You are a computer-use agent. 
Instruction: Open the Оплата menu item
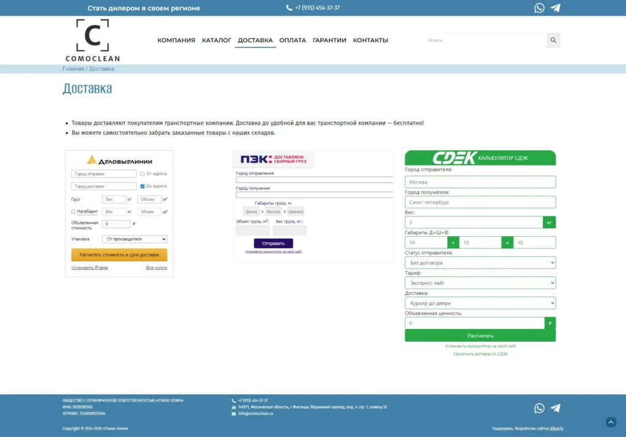[x=293, y=40]
